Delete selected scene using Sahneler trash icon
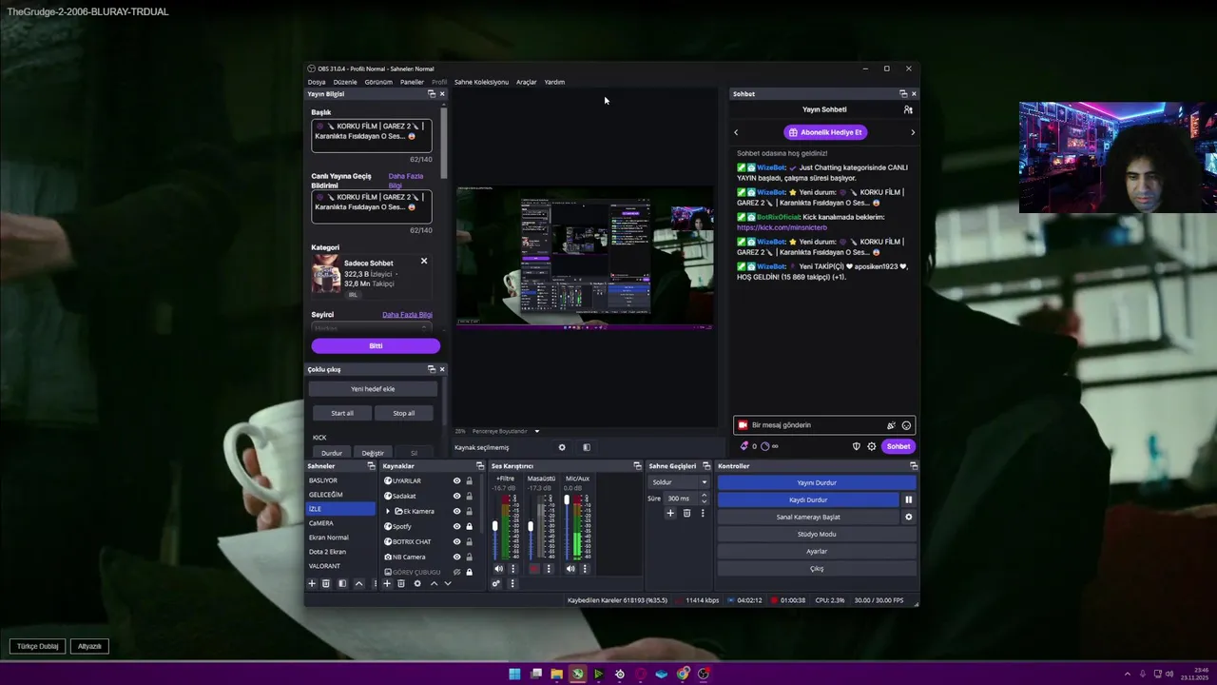This screenshot has width=1217, height=685. 326,583
